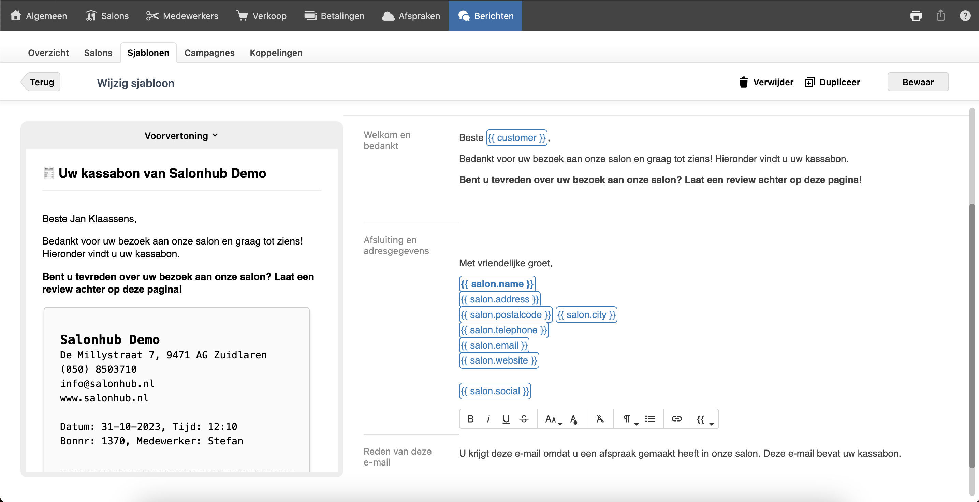Open the help question mark icon

coord(965,16)
